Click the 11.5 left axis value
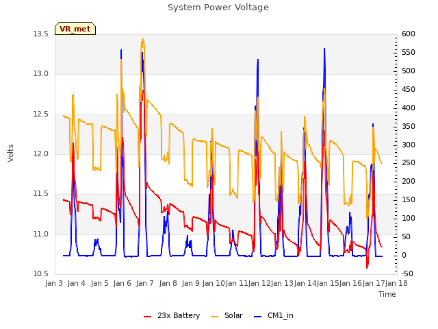Screen dimensions: 438x329 click(x=41, y=193)
